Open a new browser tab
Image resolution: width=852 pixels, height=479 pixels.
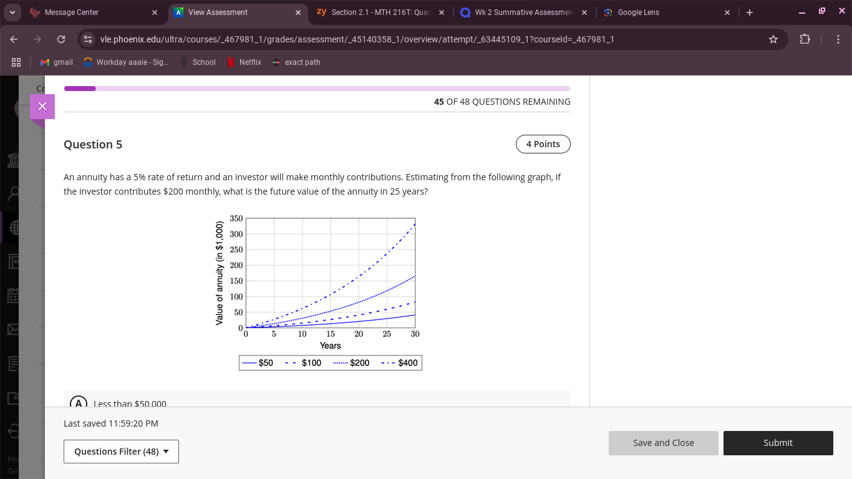click(750, 12)
